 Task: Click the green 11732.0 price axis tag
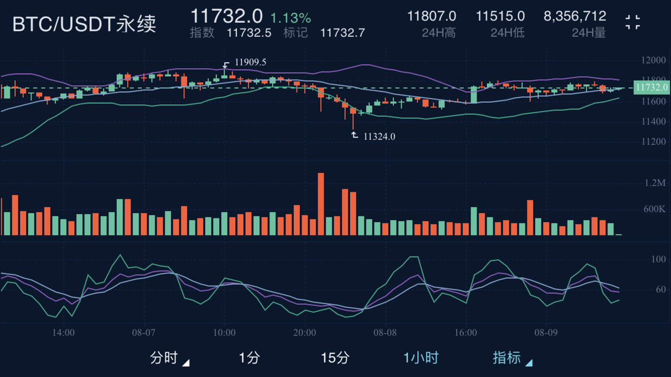[x=652, y=88]
